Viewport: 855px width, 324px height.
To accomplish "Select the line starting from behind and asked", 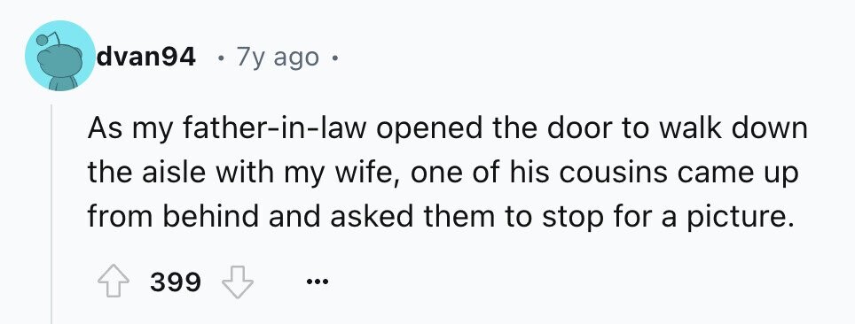I will [439, 218].
